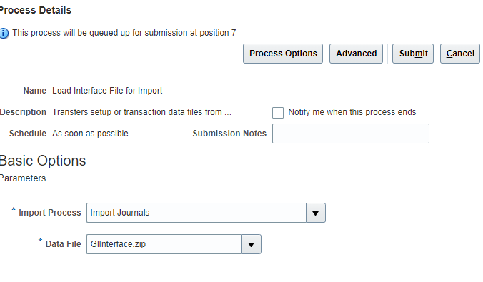Enable Notify me when this process ends
Screen dimensions: 483x282
pyautogui.click(x=278, y=113)
